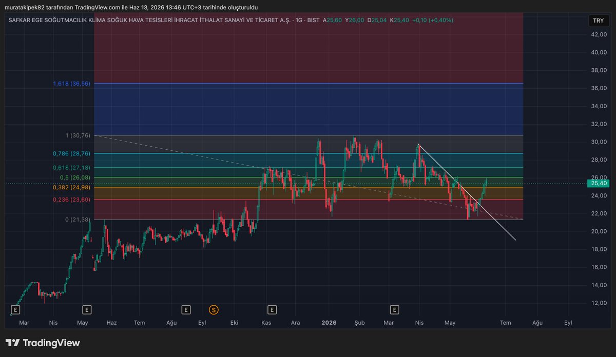The height and width of the screenshot is (357, 616).
Task: Click the BIST exchange label
Action: tap(313, 20)
